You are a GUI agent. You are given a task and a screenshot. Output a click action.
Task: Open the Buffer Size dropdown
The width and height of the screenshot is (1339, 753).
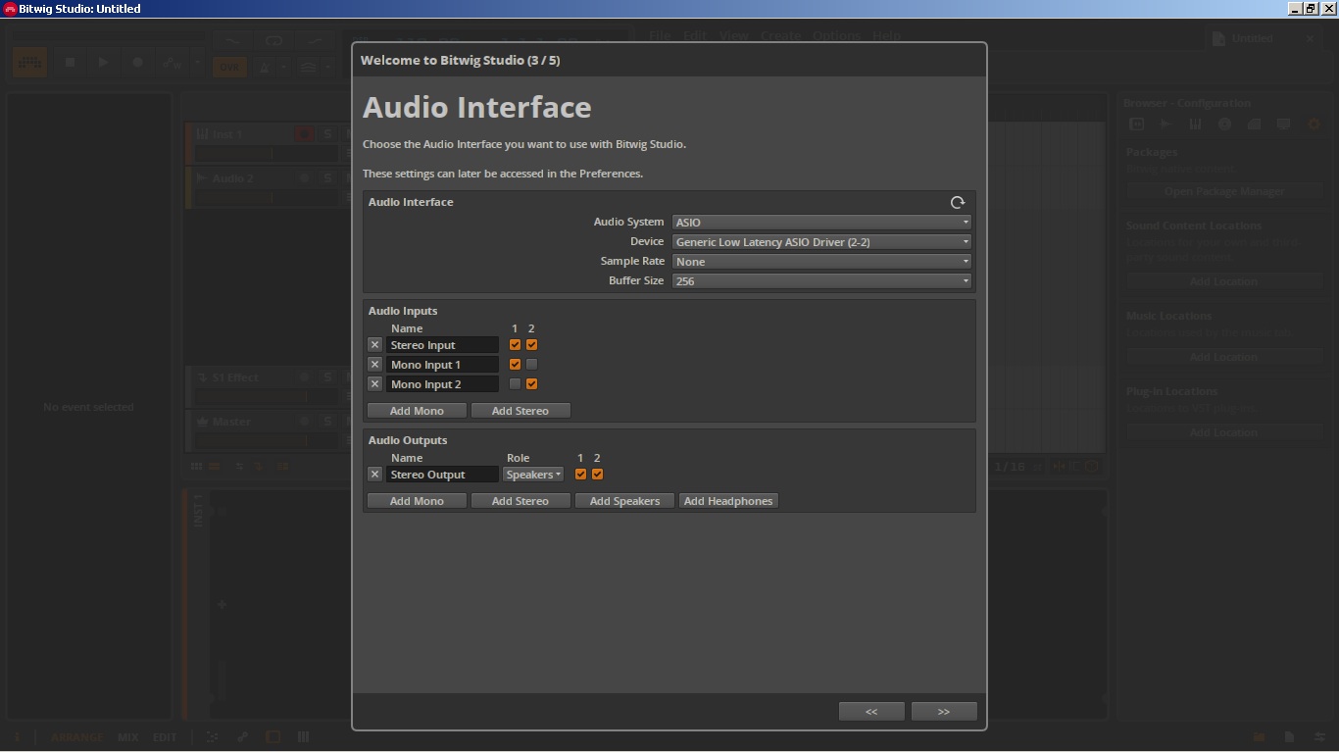tap(821, 281)
